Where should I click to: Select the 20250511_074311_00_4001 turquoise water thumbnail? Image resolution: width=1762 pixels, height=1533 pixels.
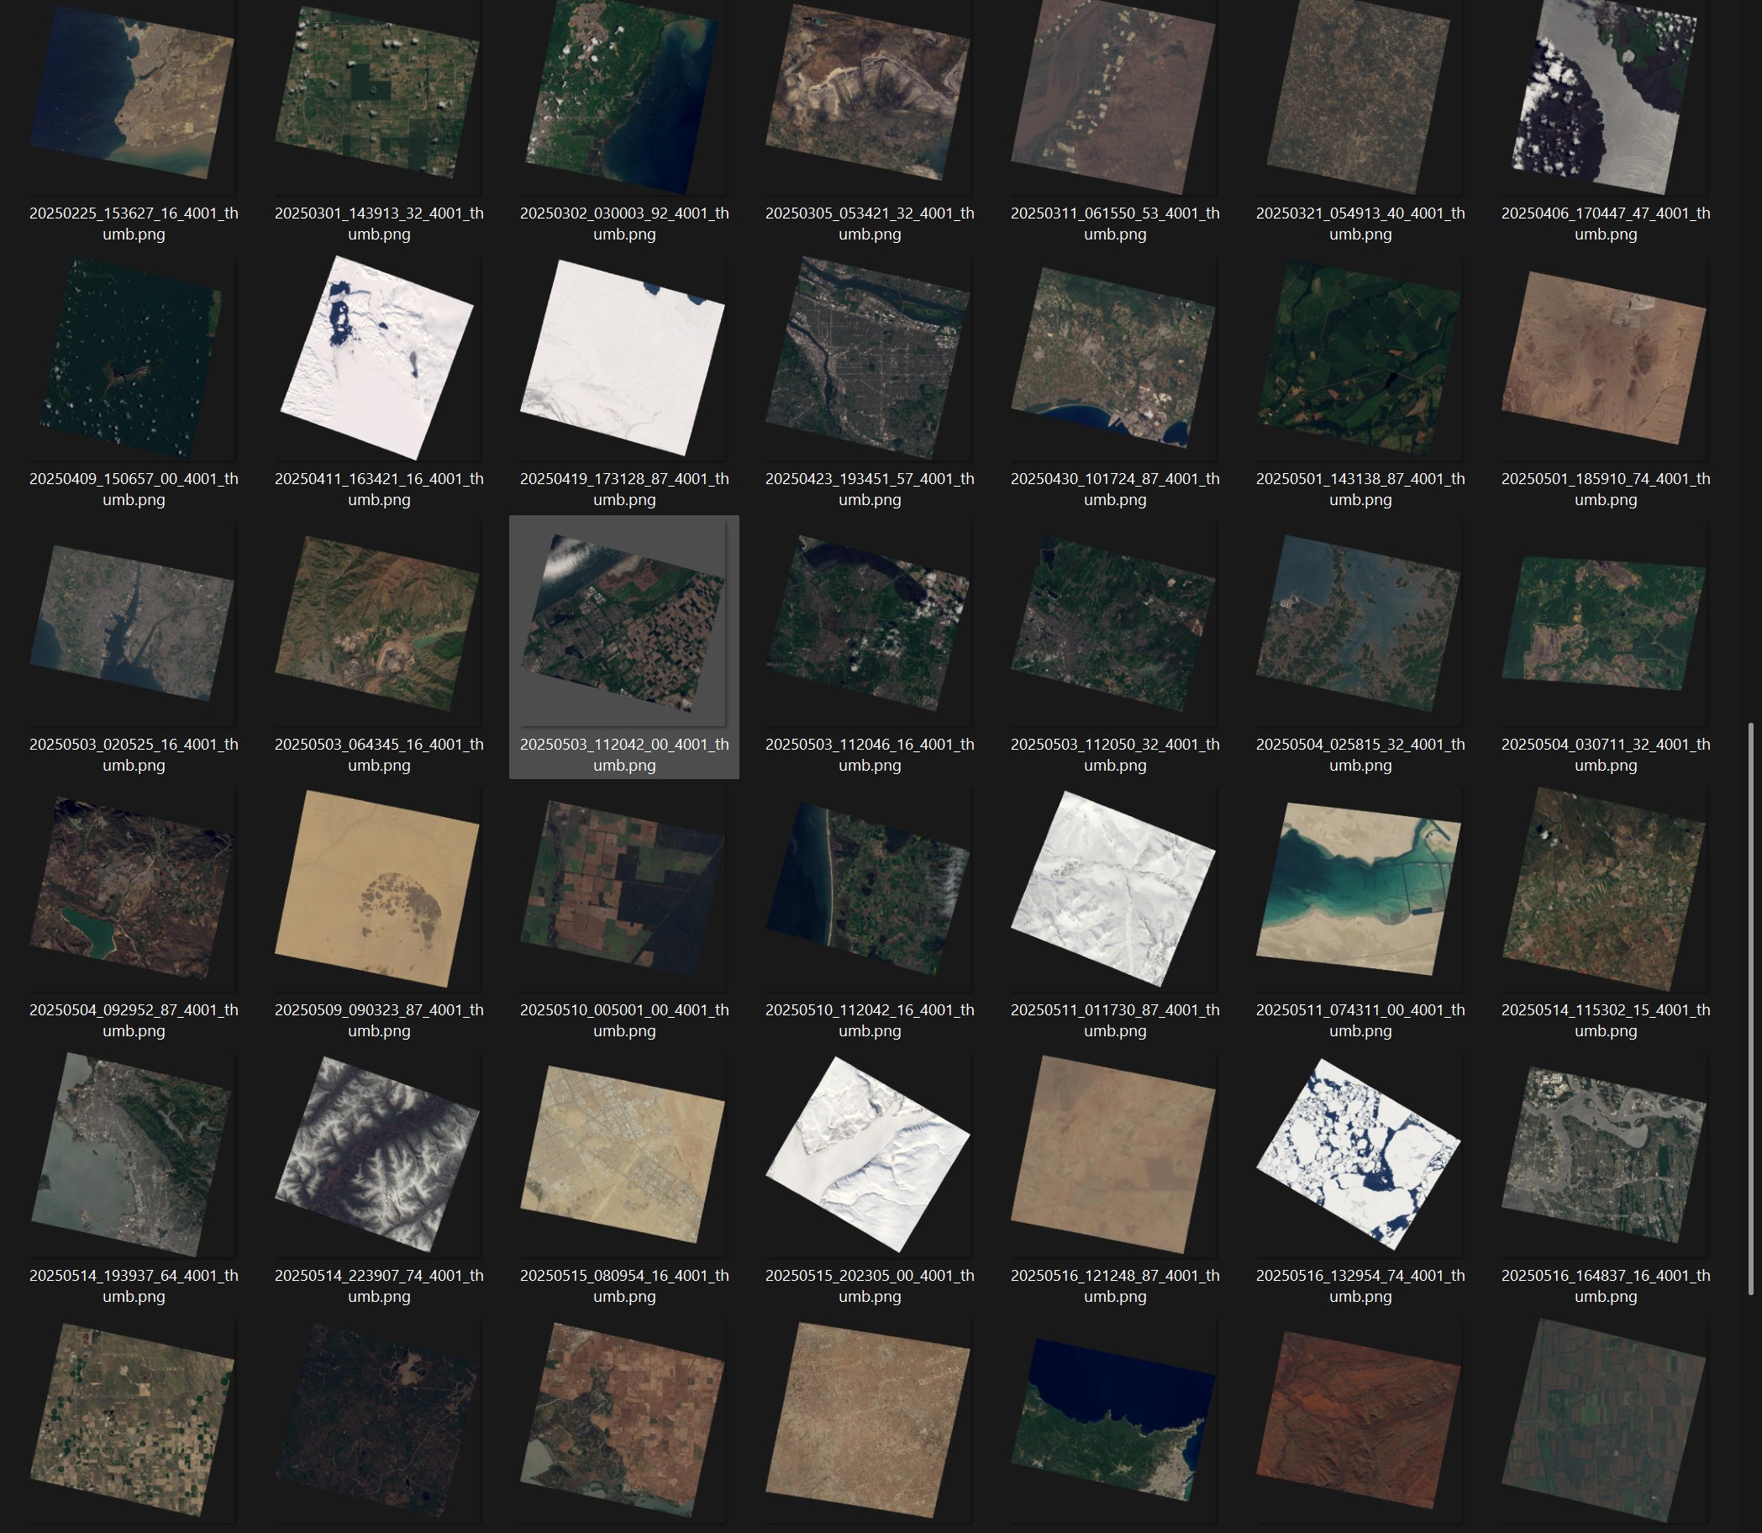tap(1360, 889)
